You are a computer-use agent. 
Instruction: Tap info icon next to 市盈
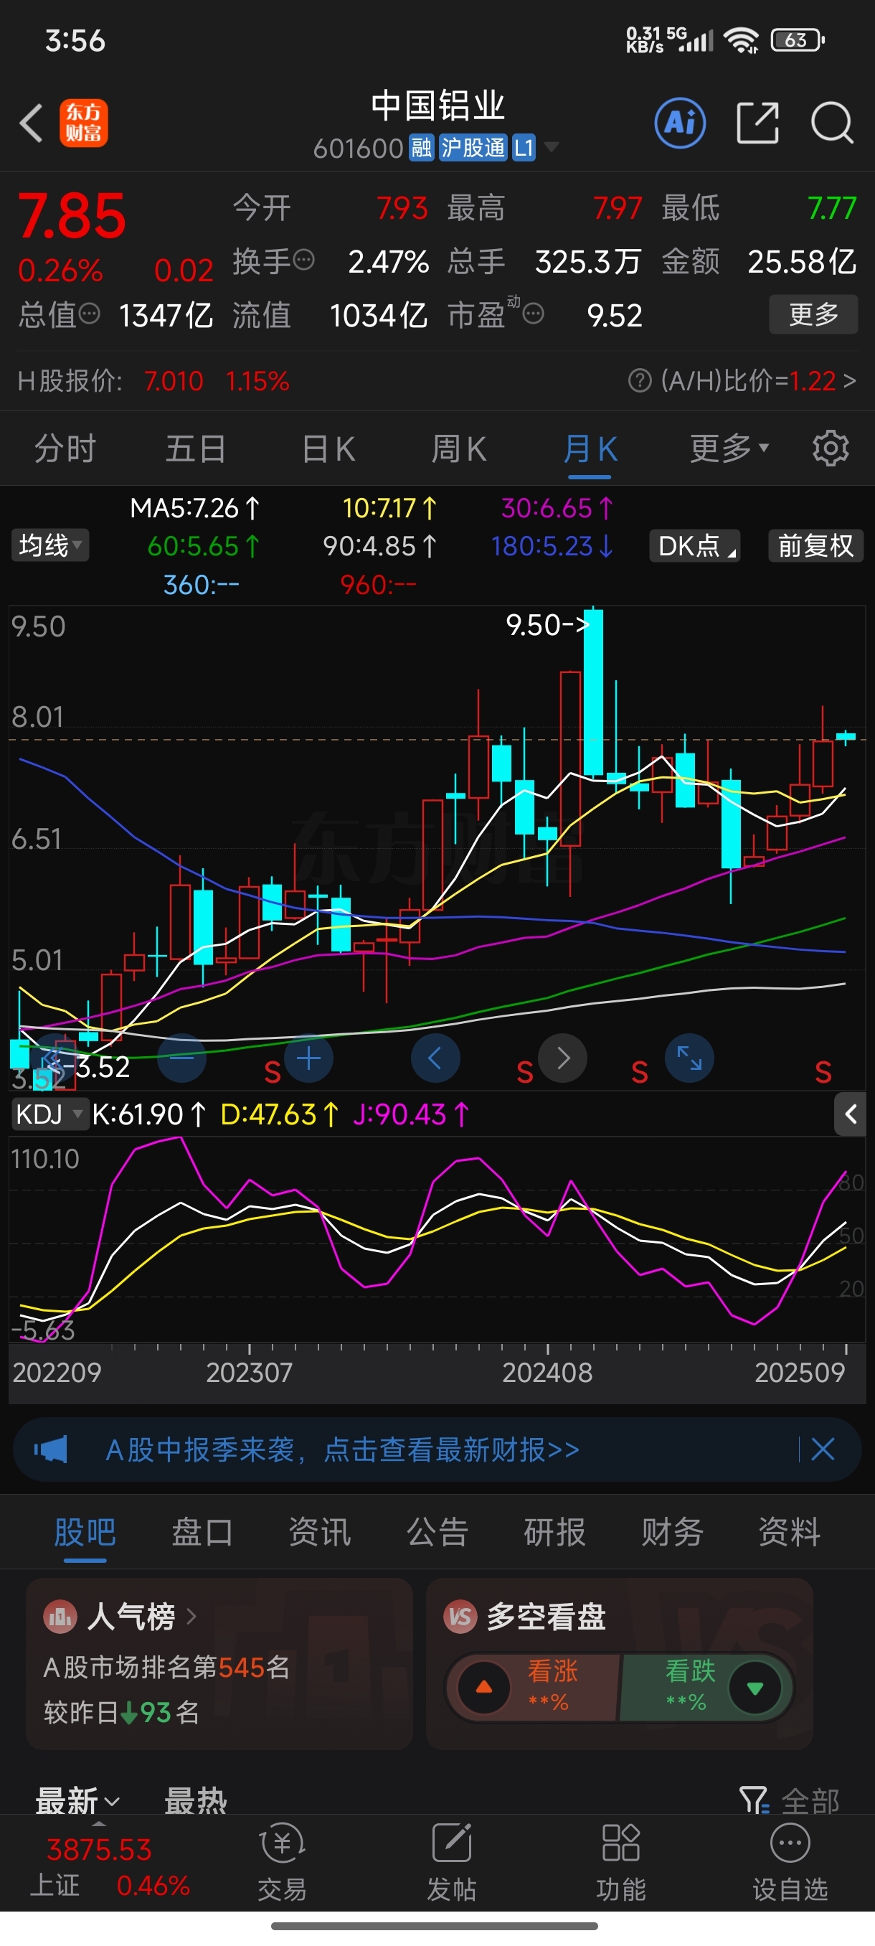tap(533, 314)
